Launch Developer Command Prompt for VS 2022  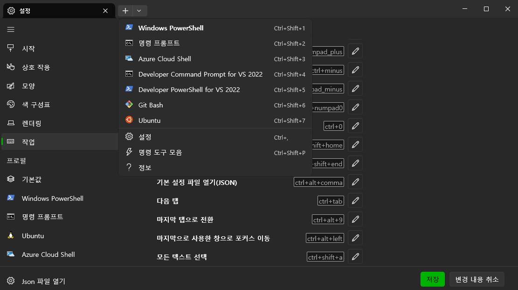tap(215, 74)
